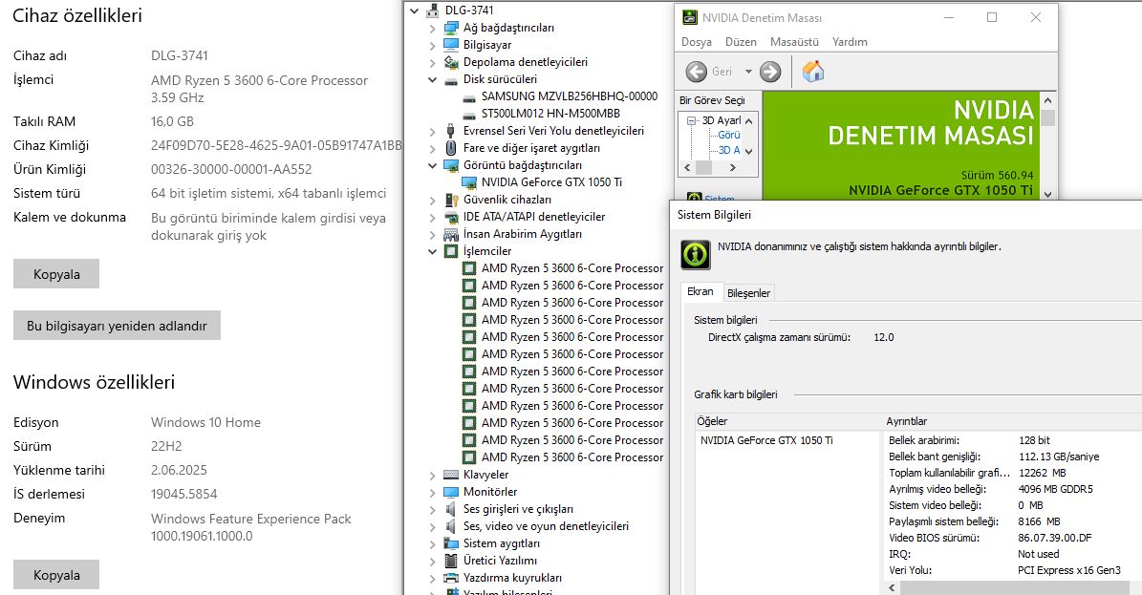The height and width of the screenshot is (595, 1142).
Task: Select NVIDIA GeForce GTX 1050 Ti adapter icon
Action: pos(469,182)
